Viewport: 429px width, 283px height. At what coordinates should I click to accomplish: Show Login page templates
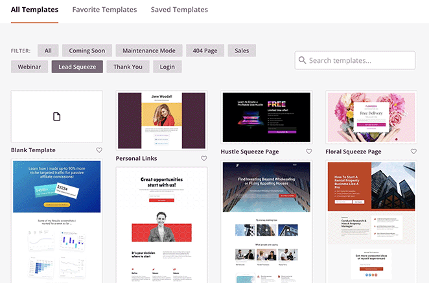coord(167,67)
